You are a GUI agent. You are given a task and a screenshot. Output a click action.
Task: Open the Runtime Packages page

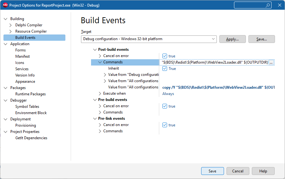pos(30,94)
